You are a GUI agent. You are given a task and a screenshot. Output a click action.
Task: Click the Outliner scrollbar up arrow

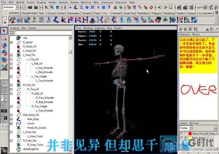70,38
